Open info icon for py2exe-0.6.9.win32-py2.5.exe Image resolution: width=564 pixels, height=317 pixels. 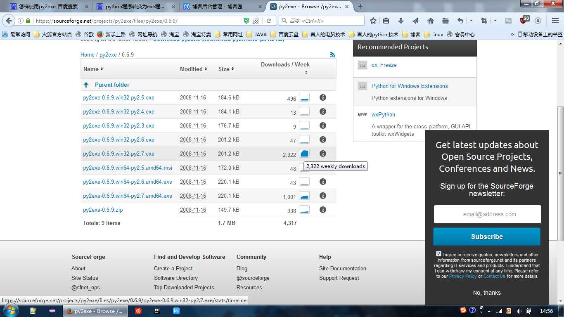point(323,97)
